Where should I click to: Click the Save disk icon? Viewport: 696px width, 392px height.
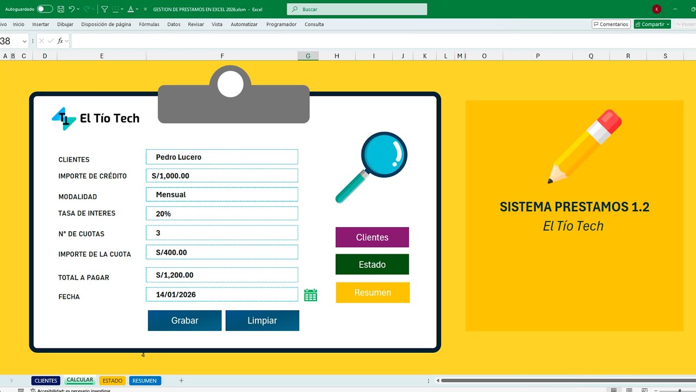coord(60,9)
